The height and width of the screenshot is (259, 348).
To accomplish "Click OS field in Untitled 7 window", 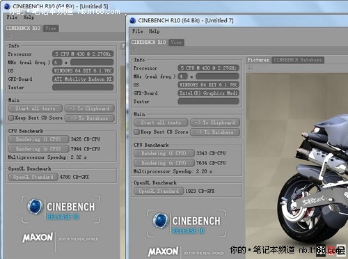I will 208,85.
